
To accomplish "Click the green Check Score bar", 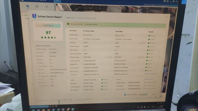I will coord(48,25).
